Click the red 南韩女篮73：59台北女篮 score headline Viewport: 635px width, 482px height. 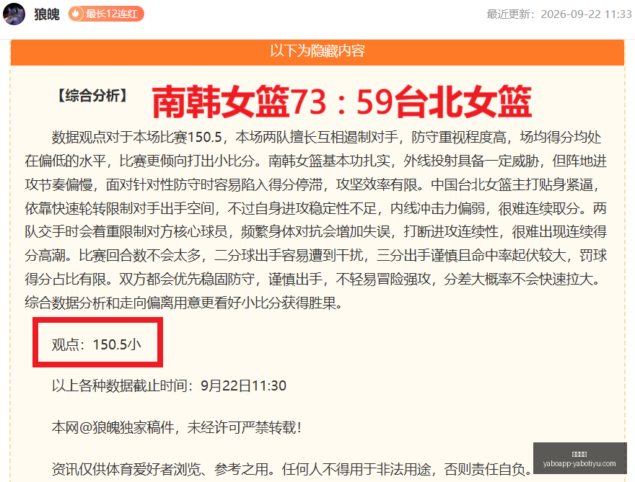[342, 102]
